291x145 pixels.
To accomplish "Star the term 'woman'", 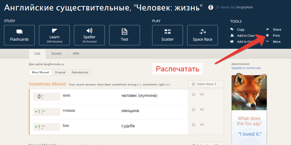I will point(194,109).
